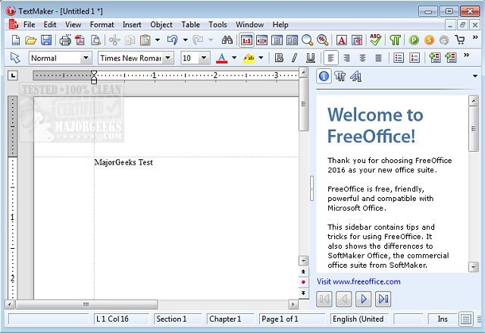Click the Undo arrow icon
The height and width of the screenshot is (333, 485).
(x=172, y=40)
